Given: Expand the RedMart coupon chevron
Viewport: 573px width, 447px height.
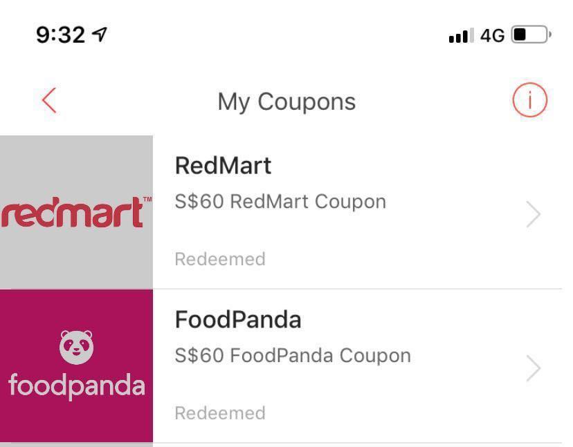Looking at the screenshot, I should coord(534,214).
